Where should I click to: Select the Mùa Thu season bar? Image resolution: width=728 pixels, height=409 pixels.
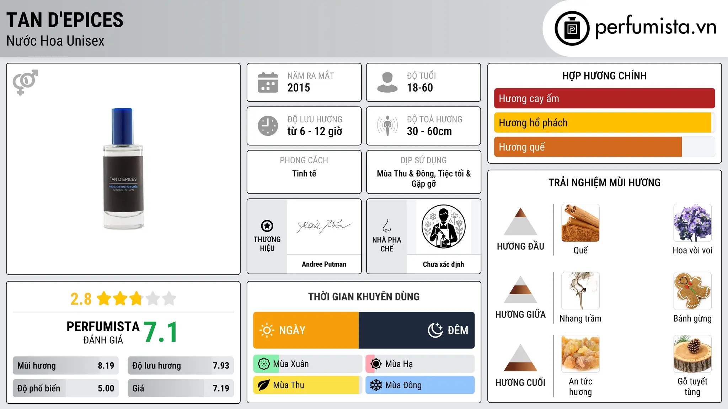pyautogui.click(x=307, y=385)
